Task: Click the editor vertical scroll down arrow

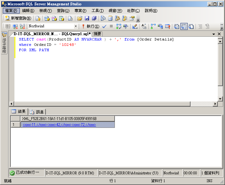Action: (220, 99)
